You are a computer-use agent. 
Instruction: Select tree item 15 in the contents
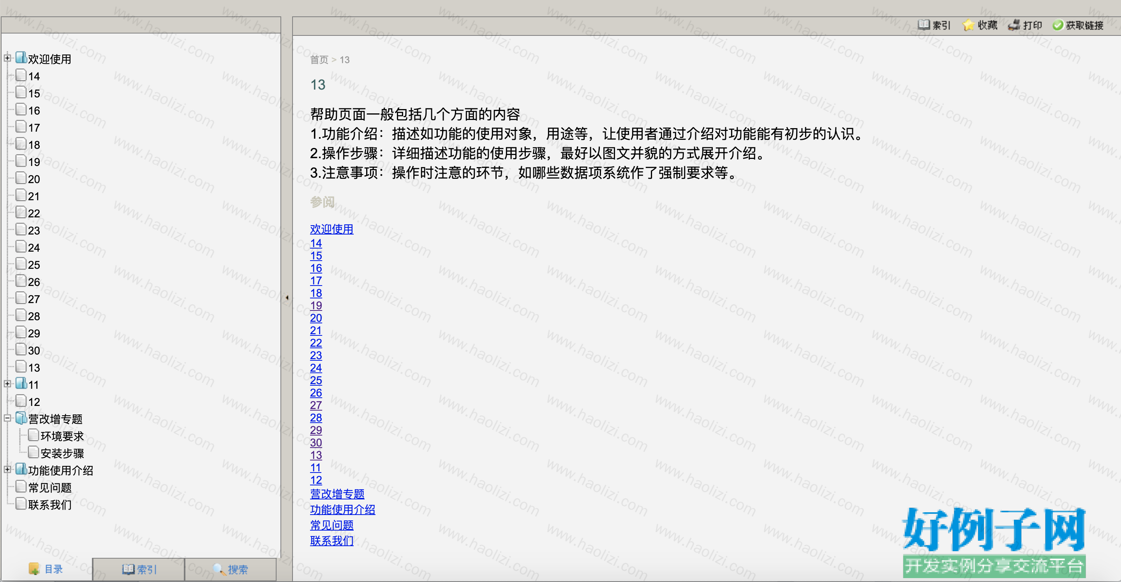click(34, 93)
